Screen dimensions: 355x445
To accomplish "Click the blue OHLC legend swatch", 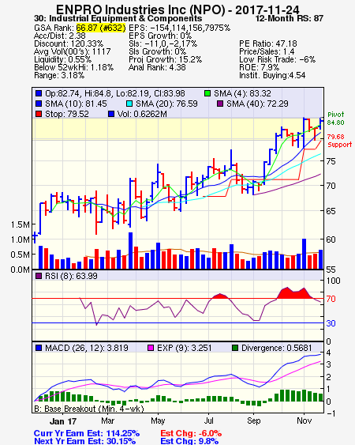I will [39, 93].
